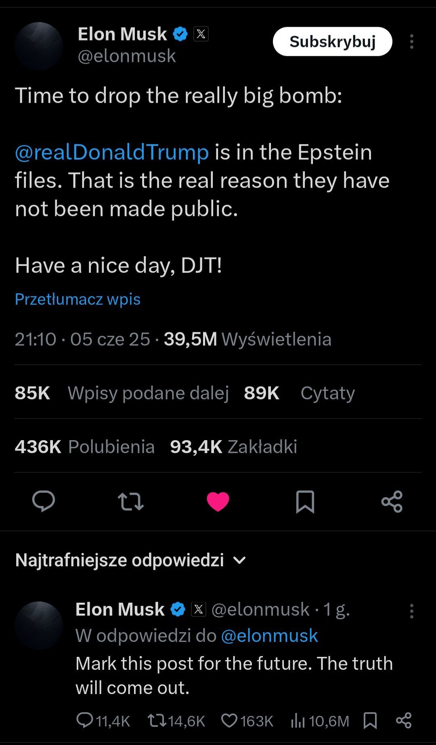Open Elon Musk's profile avatar at top
The height and width of the screenshot is (745, 436).
click(x=39, y=46)
